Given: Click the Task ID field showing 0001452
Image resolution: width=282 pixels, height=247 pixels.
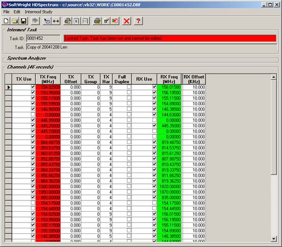Looking at the screenshot, I should click(43, 38).
